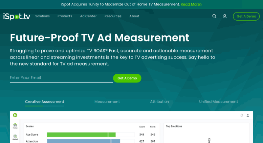Open the Ad Center menu
The image size is (263, 143).
point(88,16)
